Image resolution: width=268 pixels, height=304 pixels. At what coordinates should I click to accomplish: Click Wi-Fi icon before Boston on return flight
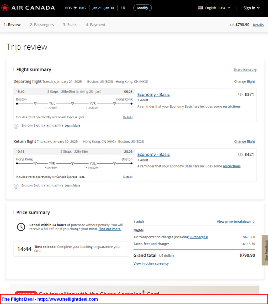click(x=114, y=163)
